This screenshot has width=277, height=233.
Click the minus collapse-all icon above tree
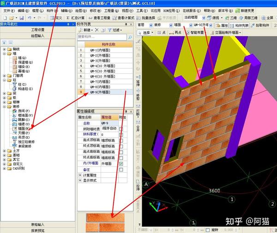tap(11, 43)
